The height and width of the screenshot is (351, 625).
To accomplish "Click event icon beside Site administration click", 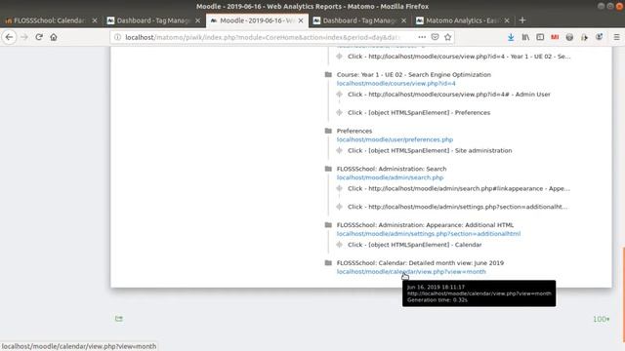I will click(x=339, y=150).
